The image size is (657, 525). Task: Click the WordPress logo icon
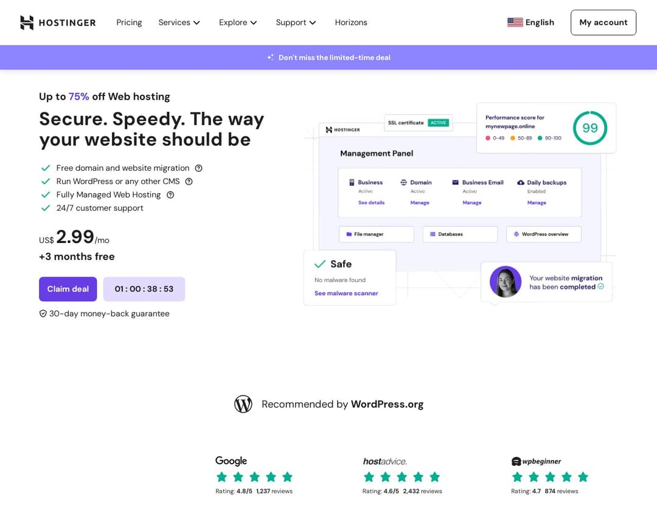[243, 404]
